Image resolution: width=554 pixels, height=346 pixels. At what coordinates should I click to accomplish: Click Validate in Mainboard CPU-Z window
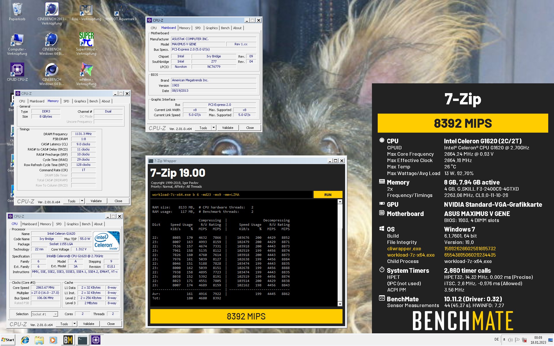[228, 128]
